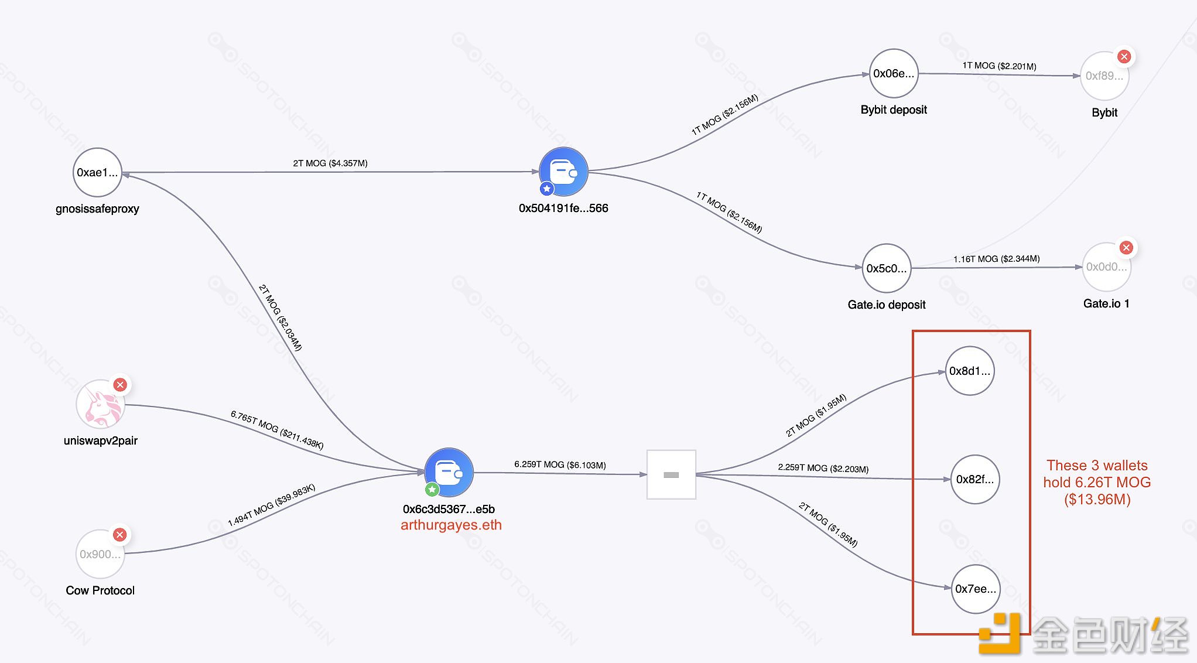Click the 0x6c3d5367...e5b address label
This screenshot has width=1197, height=663.
pos(449,509)
